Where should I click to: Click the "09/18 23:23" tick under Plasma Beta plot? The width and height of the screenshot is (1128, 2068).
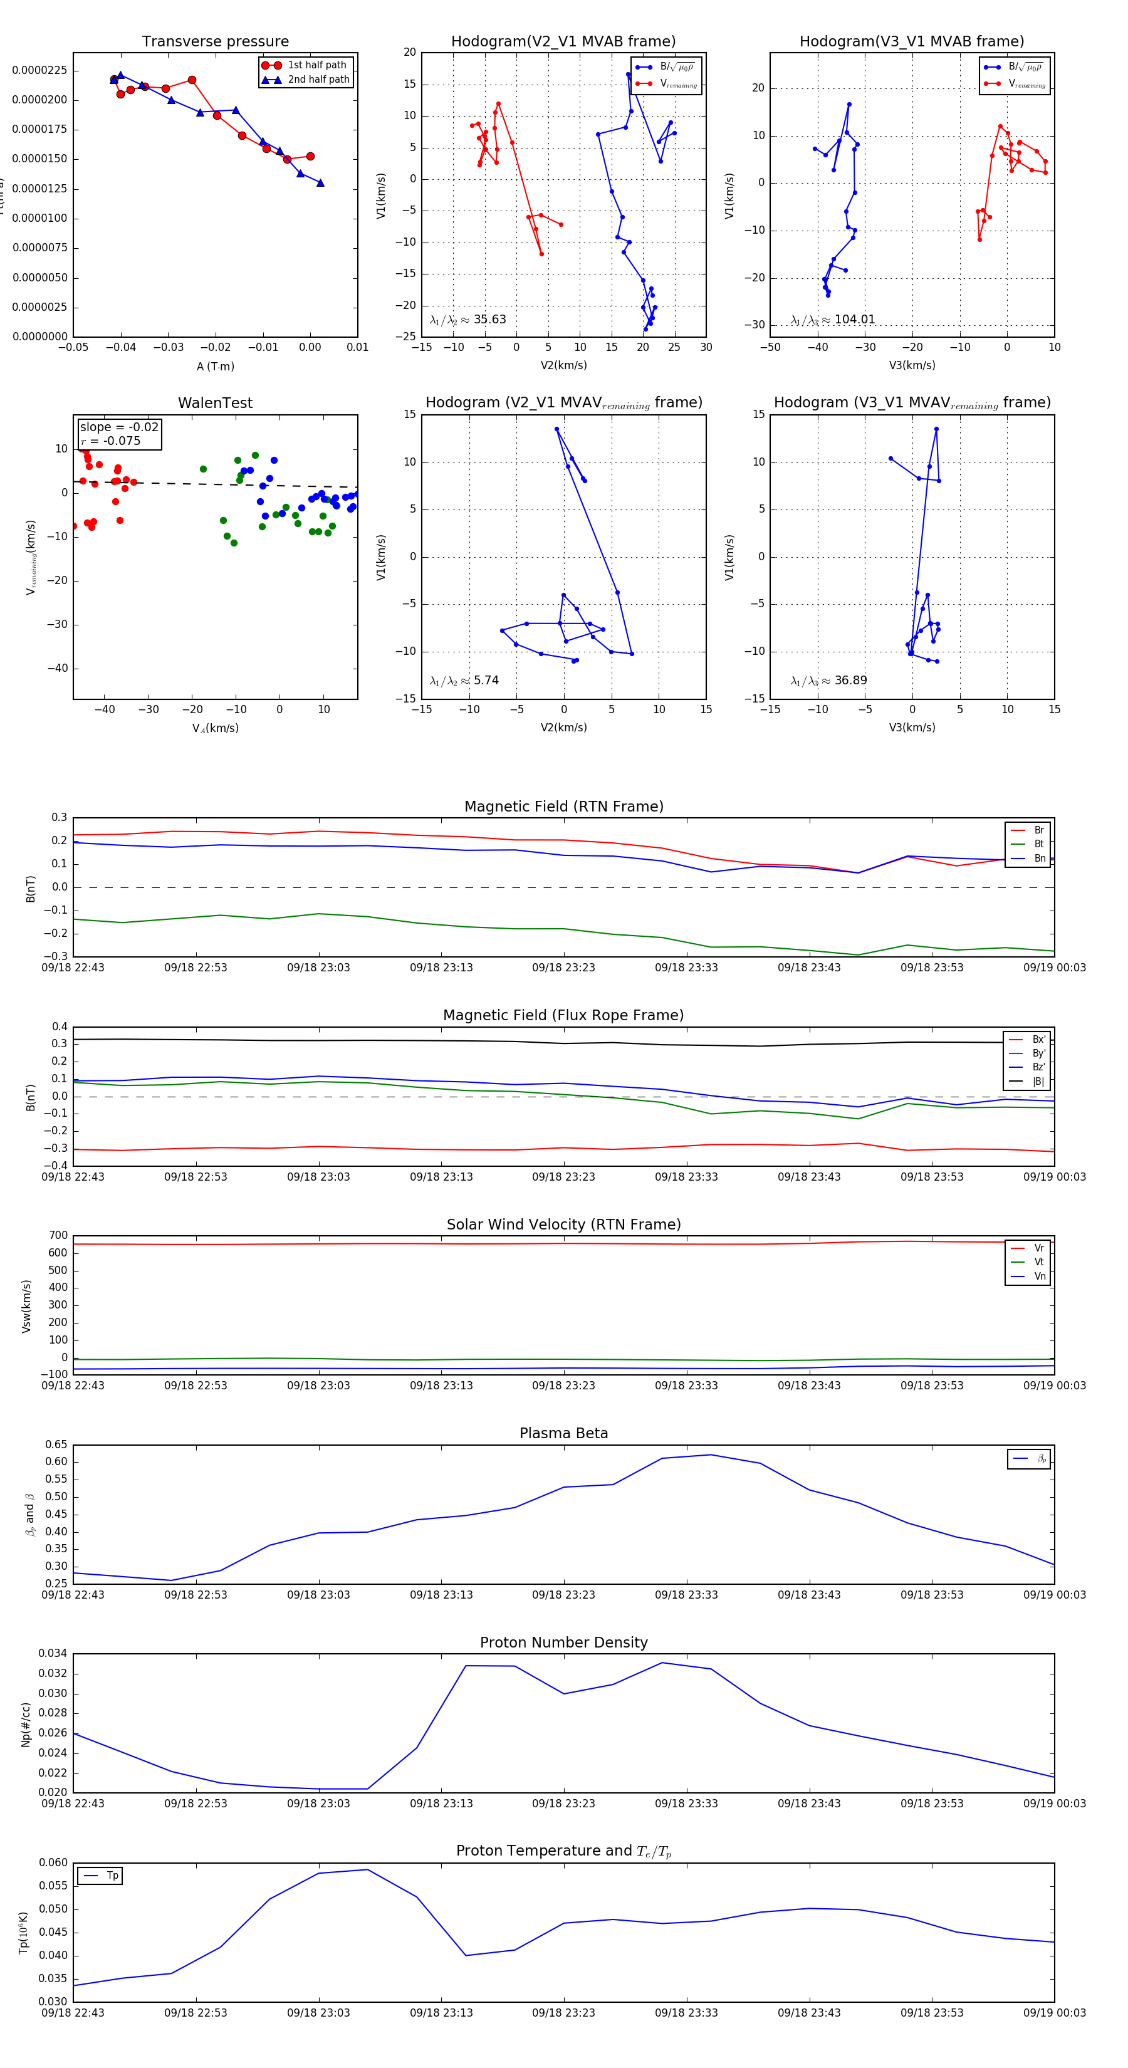click(x=563, y=1595)
